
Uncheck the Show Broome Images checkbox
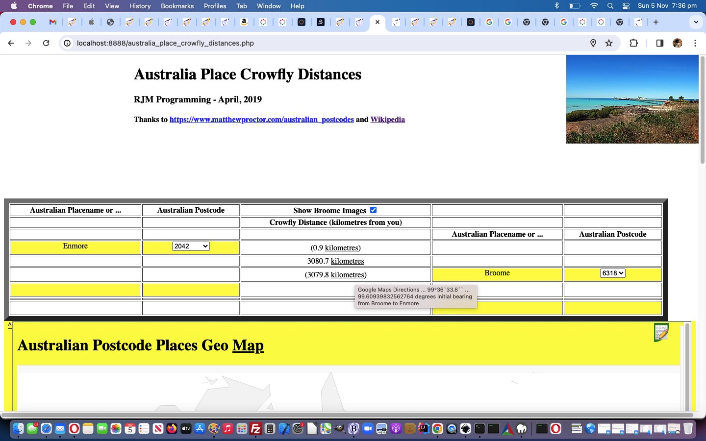click(373, 210)
